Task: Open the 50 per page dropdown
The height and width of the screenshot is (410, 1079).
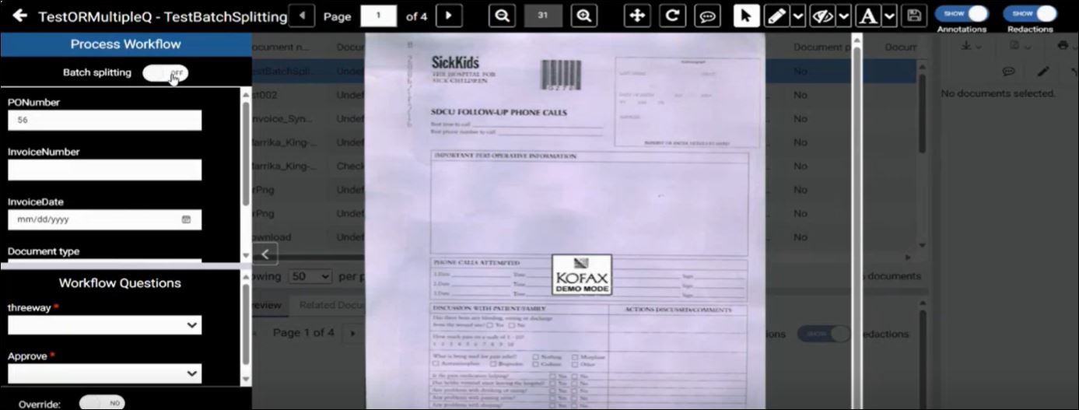Action: pos(310,276)
